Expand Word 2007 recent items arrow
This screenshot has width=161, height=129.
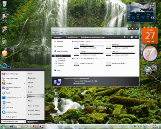tap(24, 88)
